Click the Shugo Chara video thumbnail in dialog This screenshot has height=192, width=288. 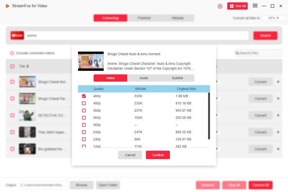click(x=91, y=61)
